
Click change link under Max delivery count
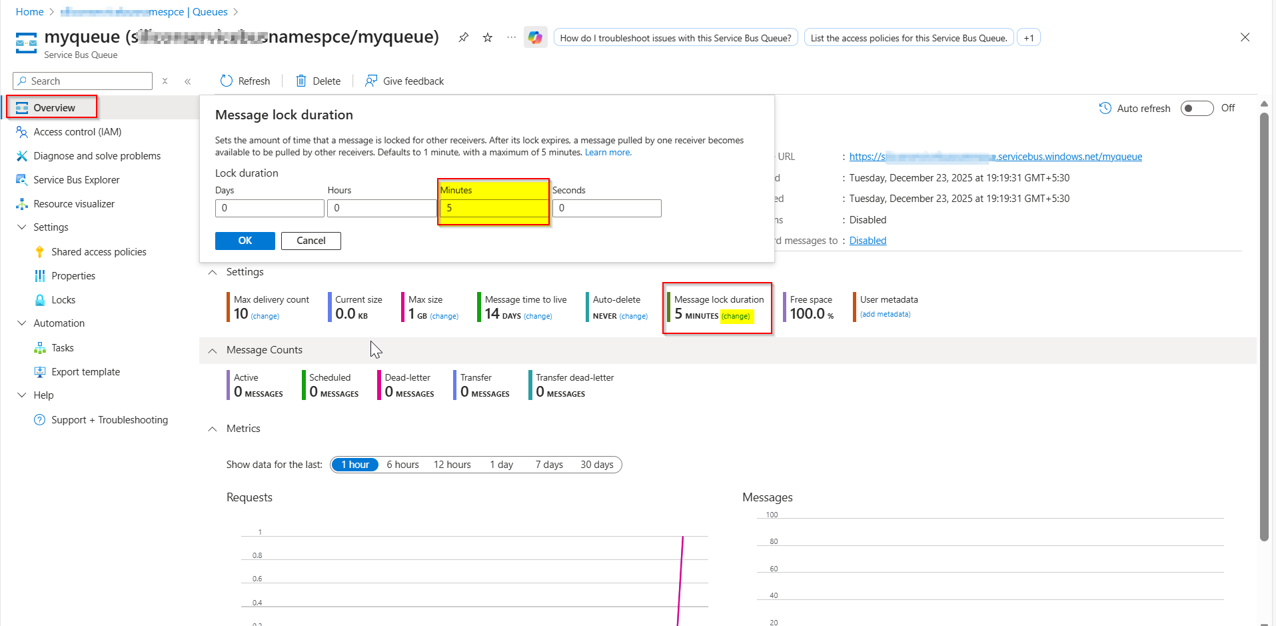click(265, 316)
